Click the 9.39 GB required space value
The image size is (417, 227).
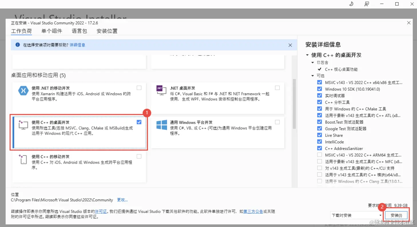(401, 205)
